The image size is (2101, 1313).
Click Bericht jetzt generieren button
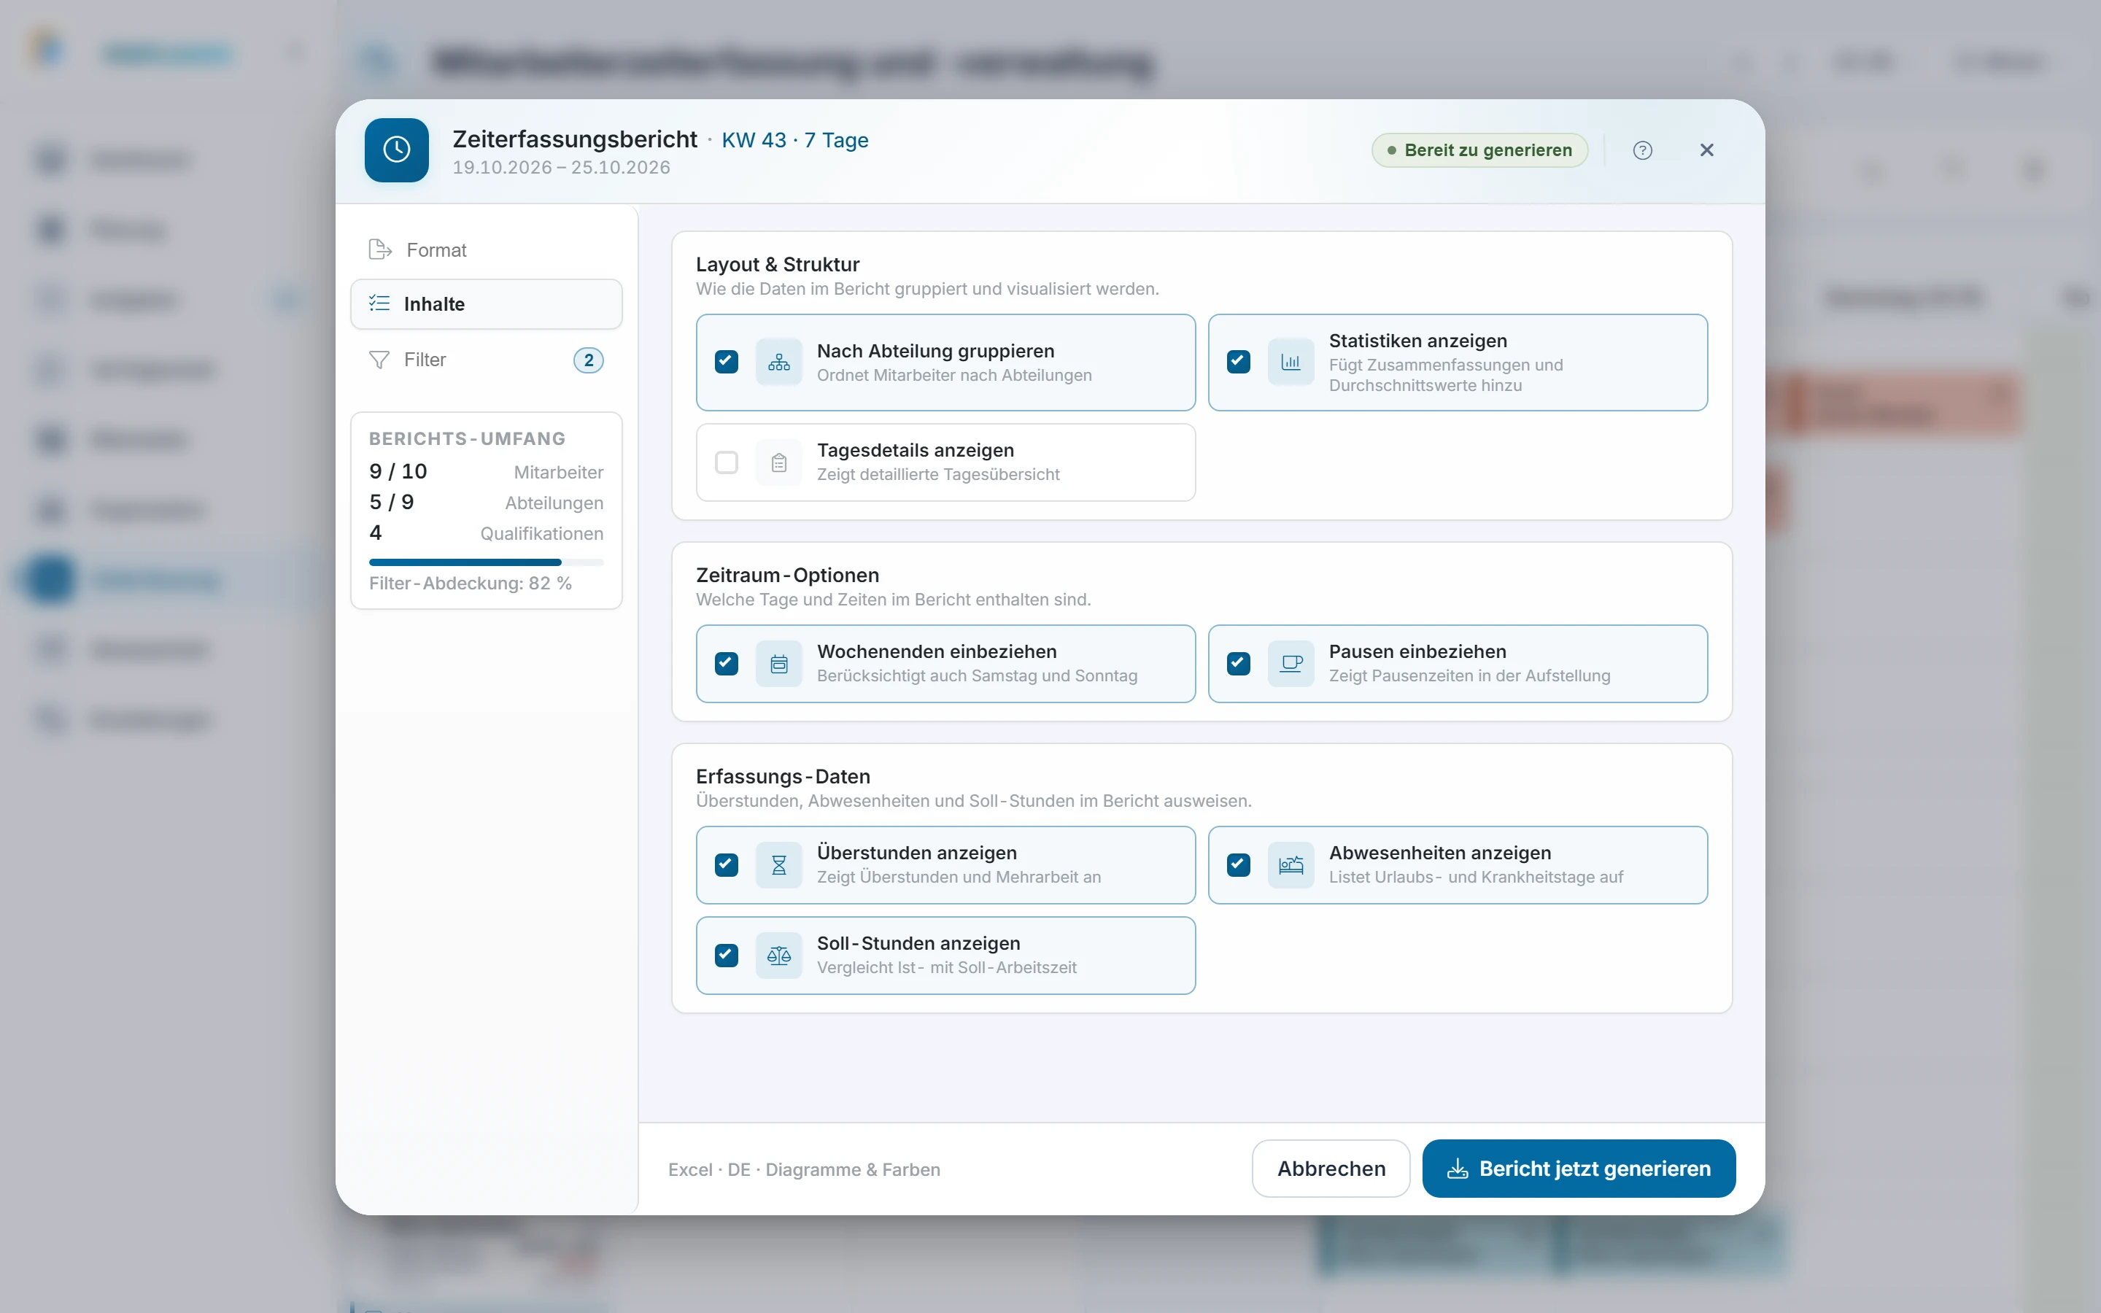(x=1579, y=1168)
